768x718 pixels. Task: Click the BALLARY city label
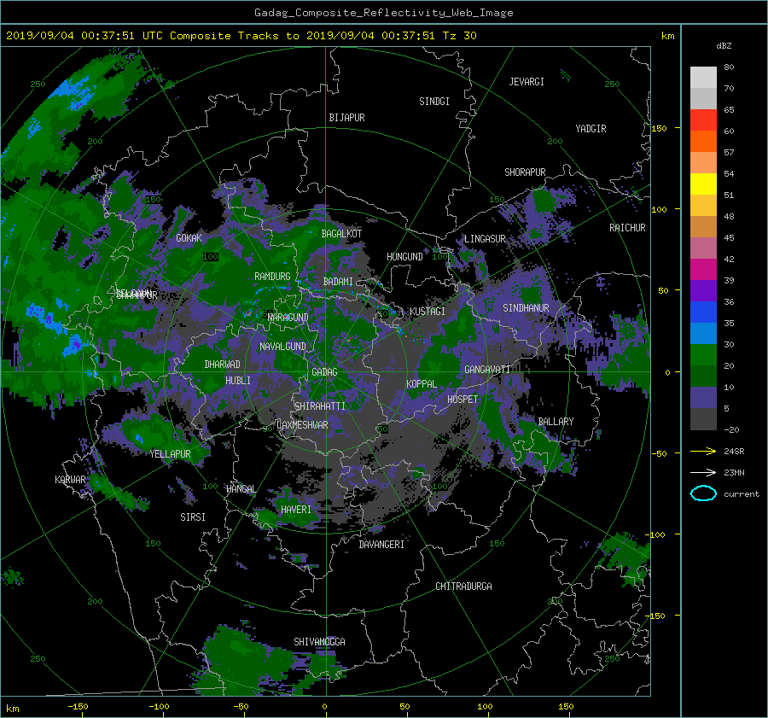(x=556, y=422)
